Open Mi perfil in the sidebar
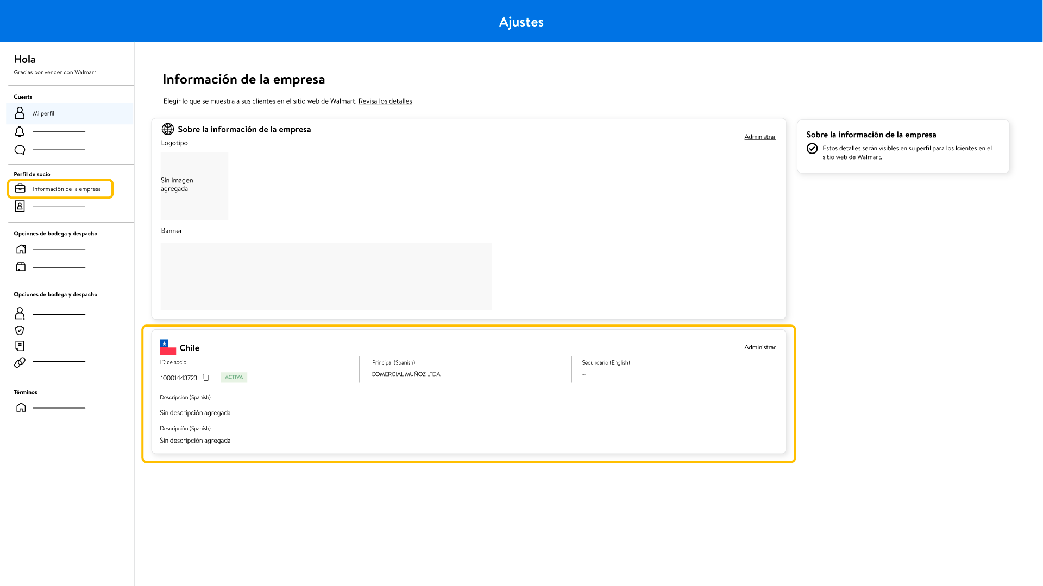Screen dimensions: 1043x586 click(43, 113)
